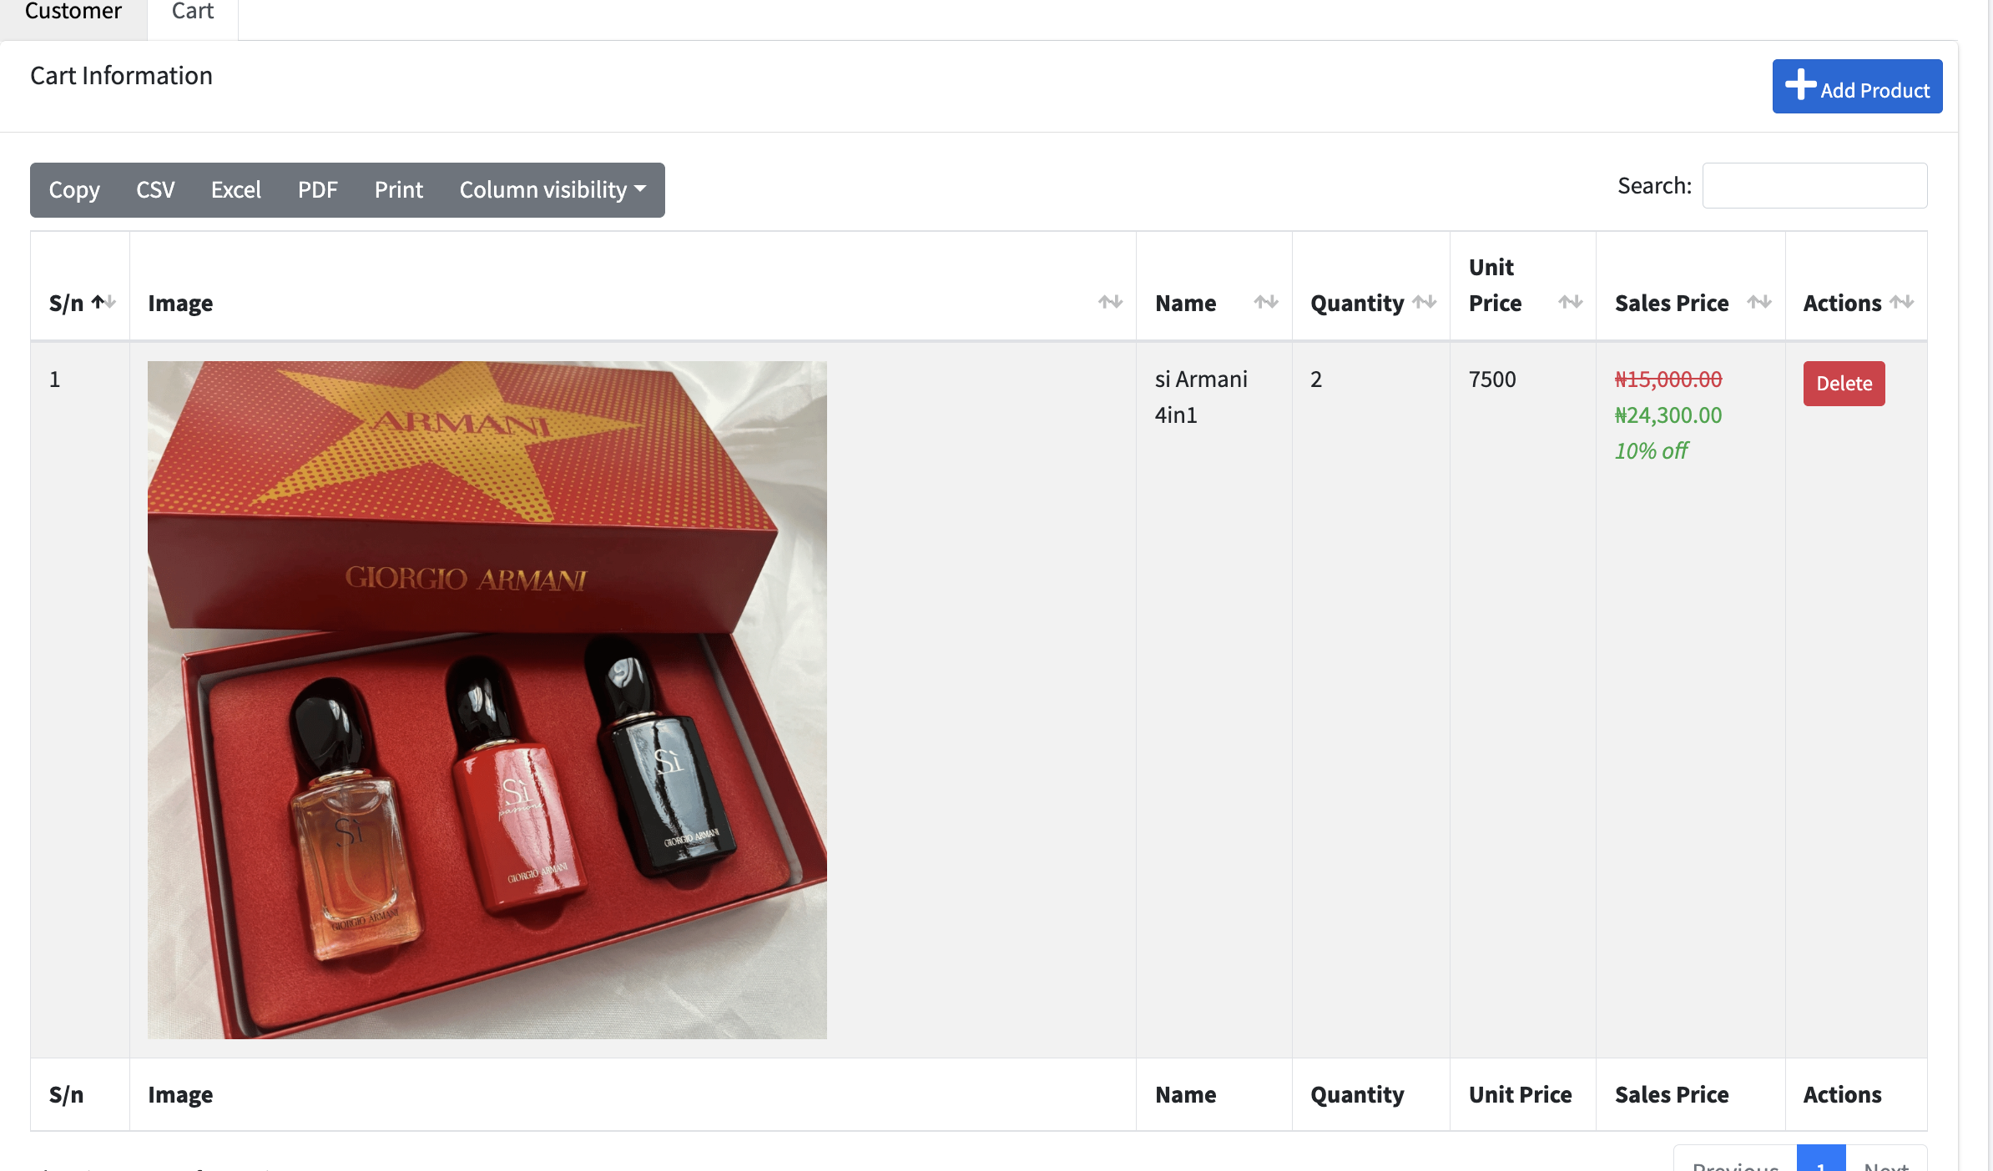Sort by Name column arrows
This screenshot has width=1993, height=1171.
pyautogui.click(x=1266, y=302)
